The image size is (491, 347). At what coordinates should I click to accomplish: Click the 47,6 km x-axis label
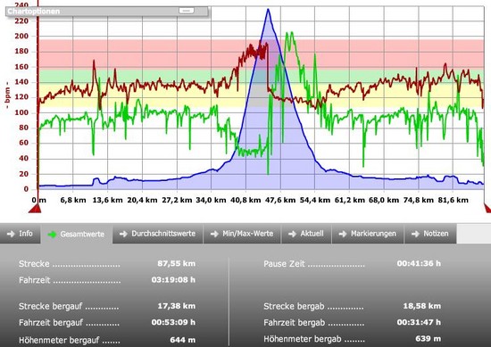[280, 200]
